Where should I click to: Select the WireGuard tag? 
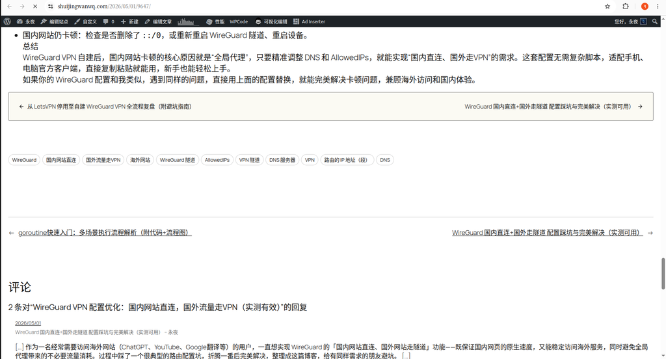pyautogui.click(x=24, y=160)
